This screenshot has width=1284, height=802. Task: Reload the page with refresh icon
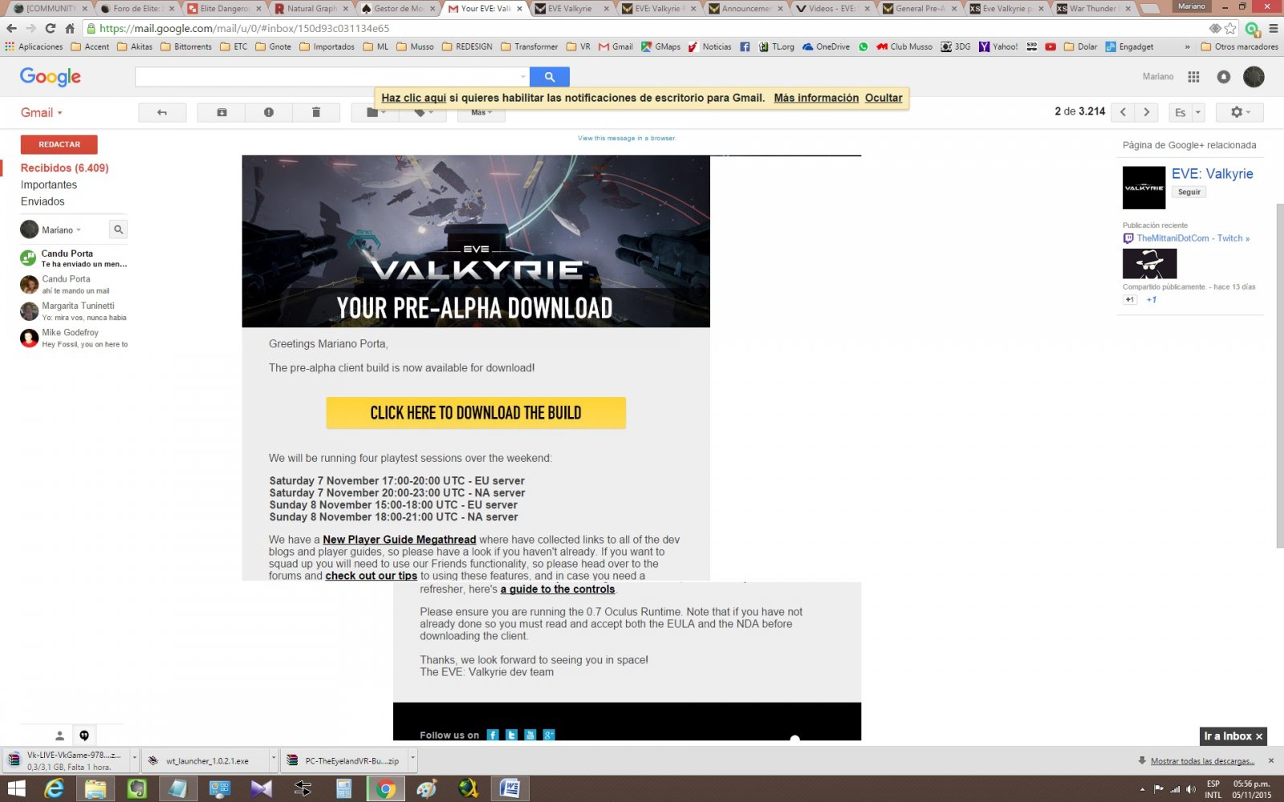[x=50, y=28]
